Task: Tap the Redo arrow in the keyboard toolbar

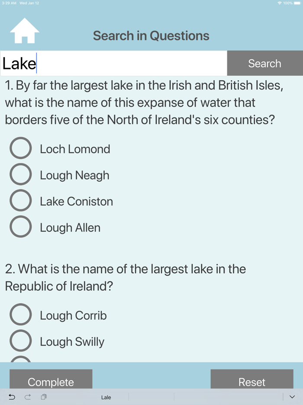Action: 27,397
